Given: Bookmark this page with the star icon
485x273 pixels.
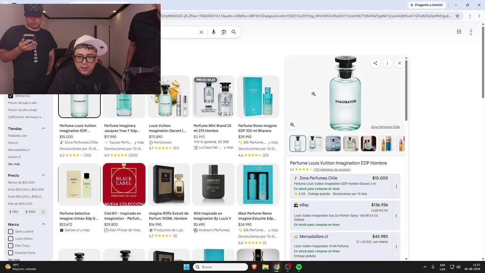Looking at the screenshot, I should (457, 16).
